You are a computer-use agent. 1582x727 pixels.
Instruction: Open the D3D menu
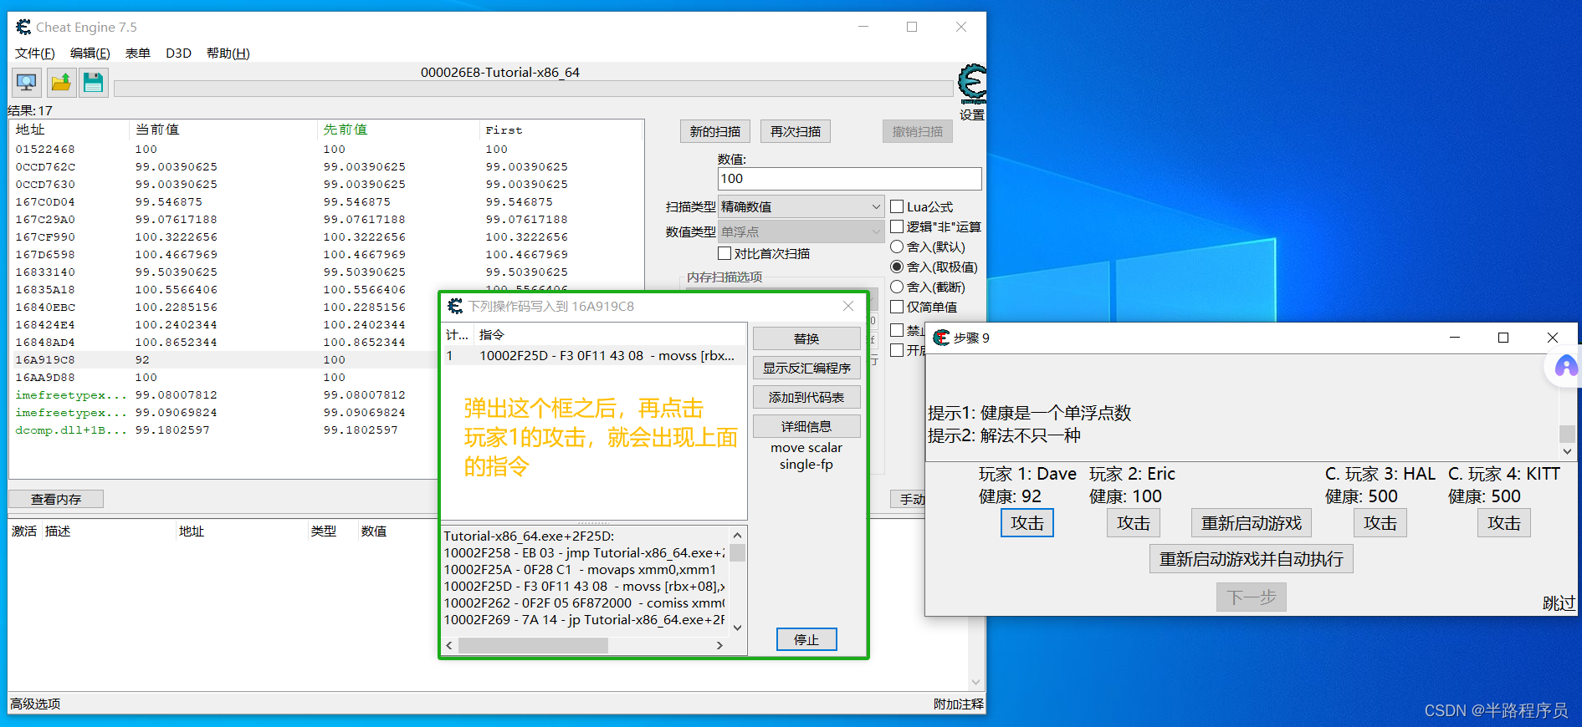tap(178, 53)
